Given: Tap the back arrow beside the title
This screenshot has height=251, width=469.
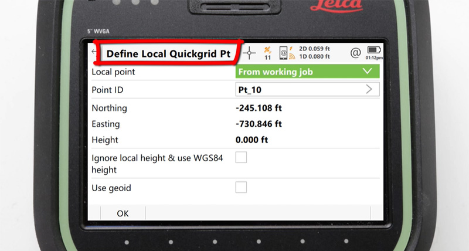Looking at the screenshot, I should click(x=94, y=52).
